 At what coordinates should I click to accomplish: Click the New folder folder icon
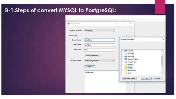click(126, 70)
